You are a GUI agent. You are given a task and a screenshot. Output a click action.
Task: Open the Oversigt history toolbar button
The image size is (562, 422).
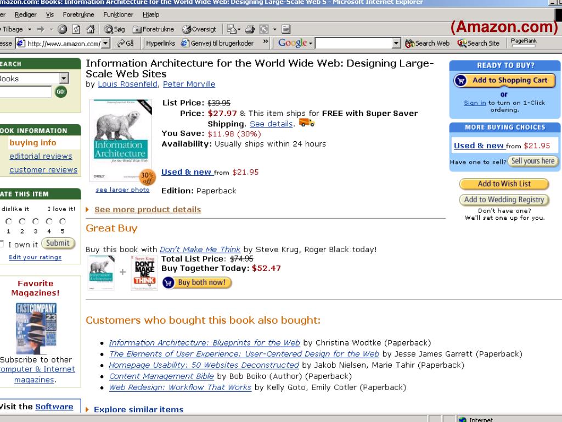pos(199,29)
